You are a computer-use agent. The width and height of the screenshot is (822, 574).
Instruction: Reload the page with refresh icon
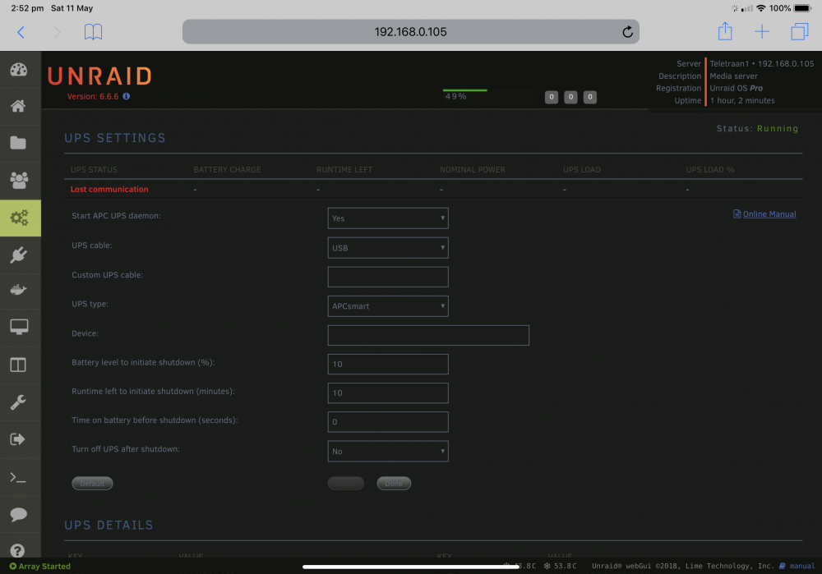[627, 32]
